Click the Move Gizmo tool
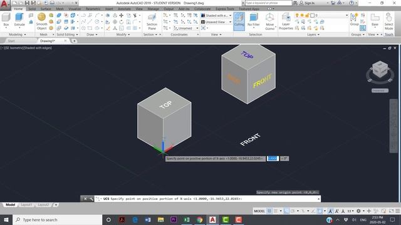This screenshot has height=225, width=401. [269, 22]
